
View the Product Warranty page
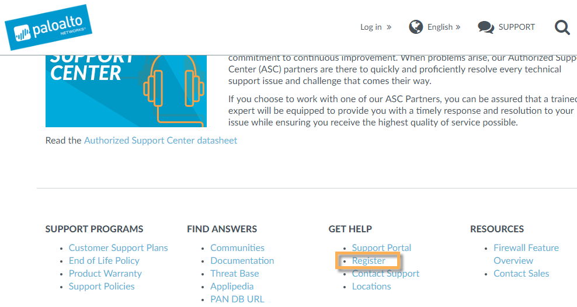click(105, 274)
